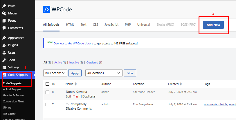
Task: Sort snippets by the Name column arrows
Action: (76, 84)
